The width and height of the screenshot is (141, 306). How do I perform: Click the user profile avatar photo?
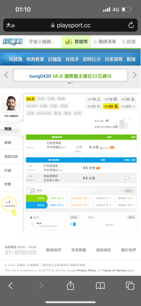click(11, 103)
